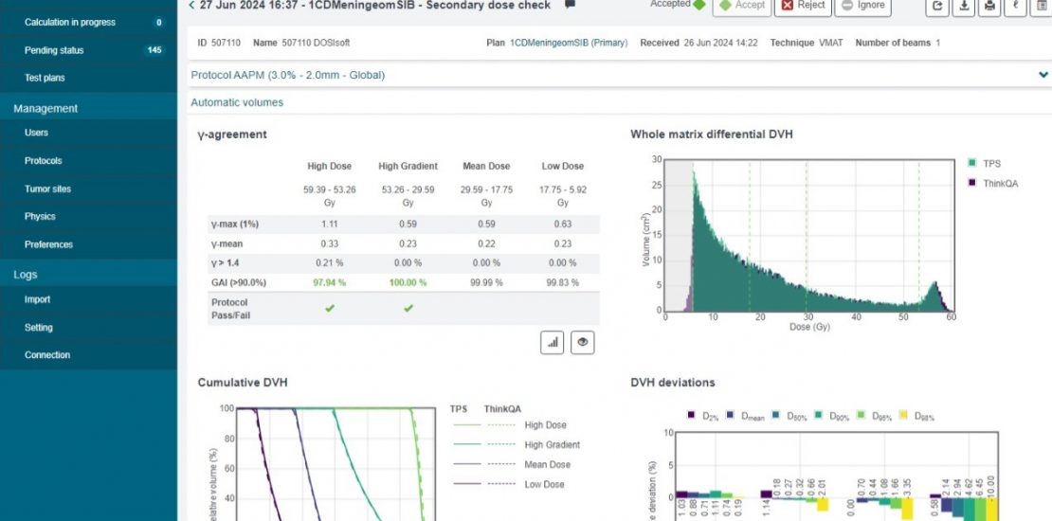Select the Low Dose column header

click(x=563, y=167)
